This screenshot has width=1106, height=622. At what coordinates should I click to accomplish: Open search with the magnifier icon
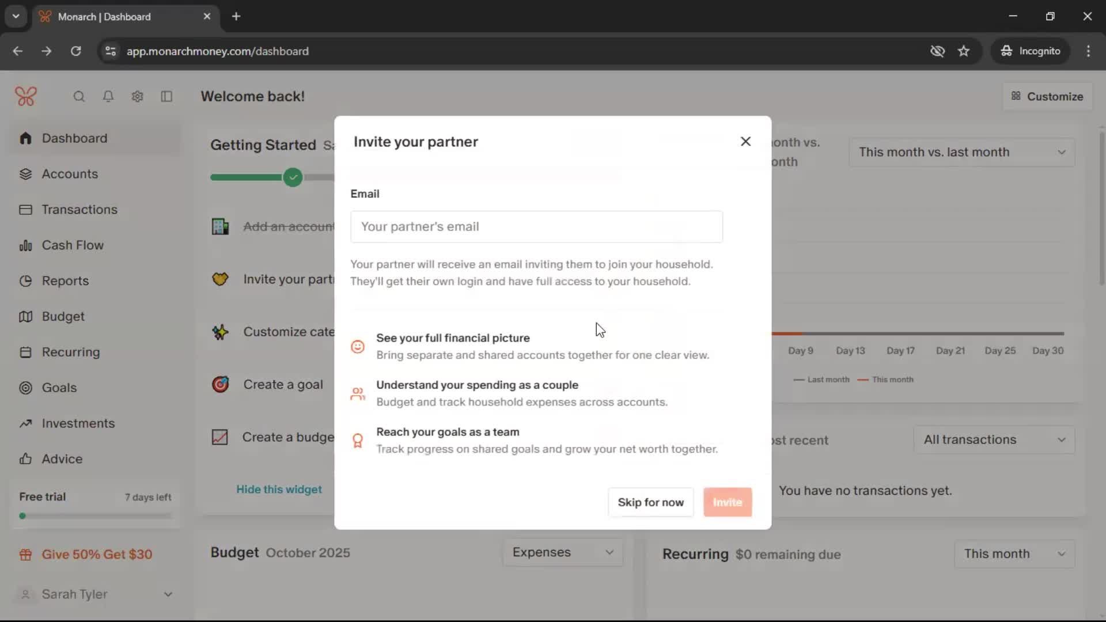pos(79,96)
